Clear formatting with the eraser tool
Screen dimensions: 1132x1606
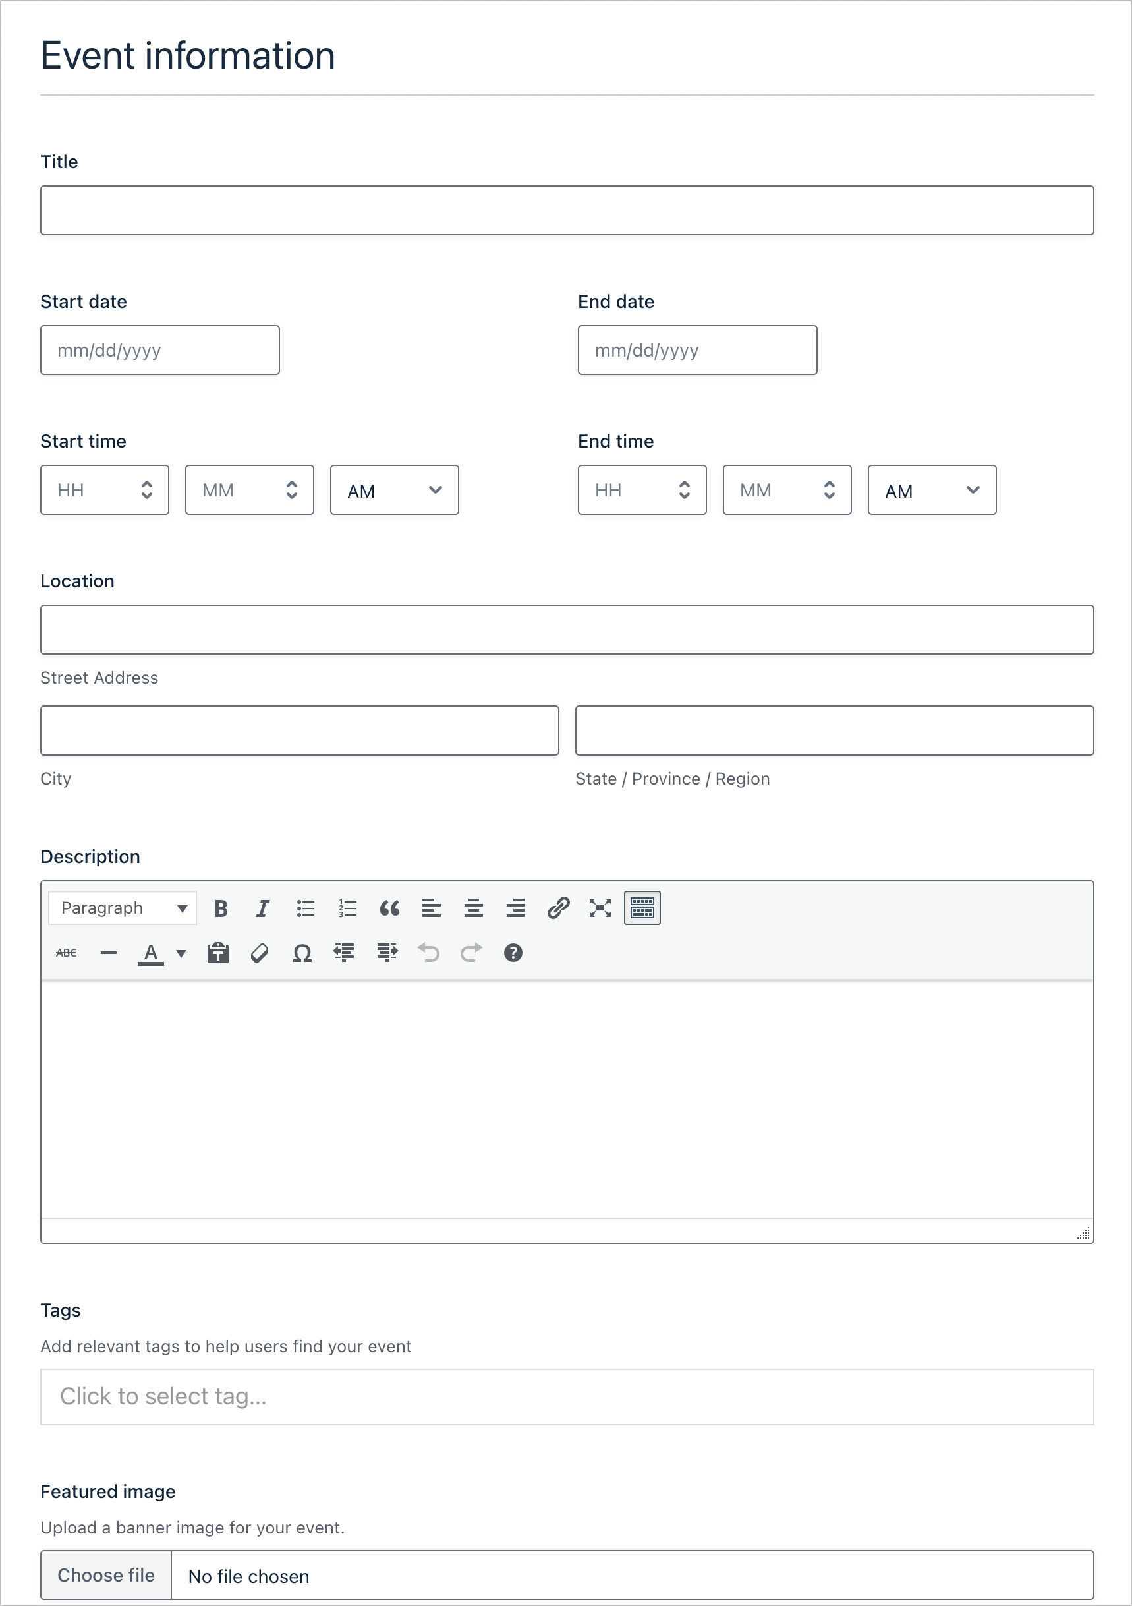coord(260,953)
